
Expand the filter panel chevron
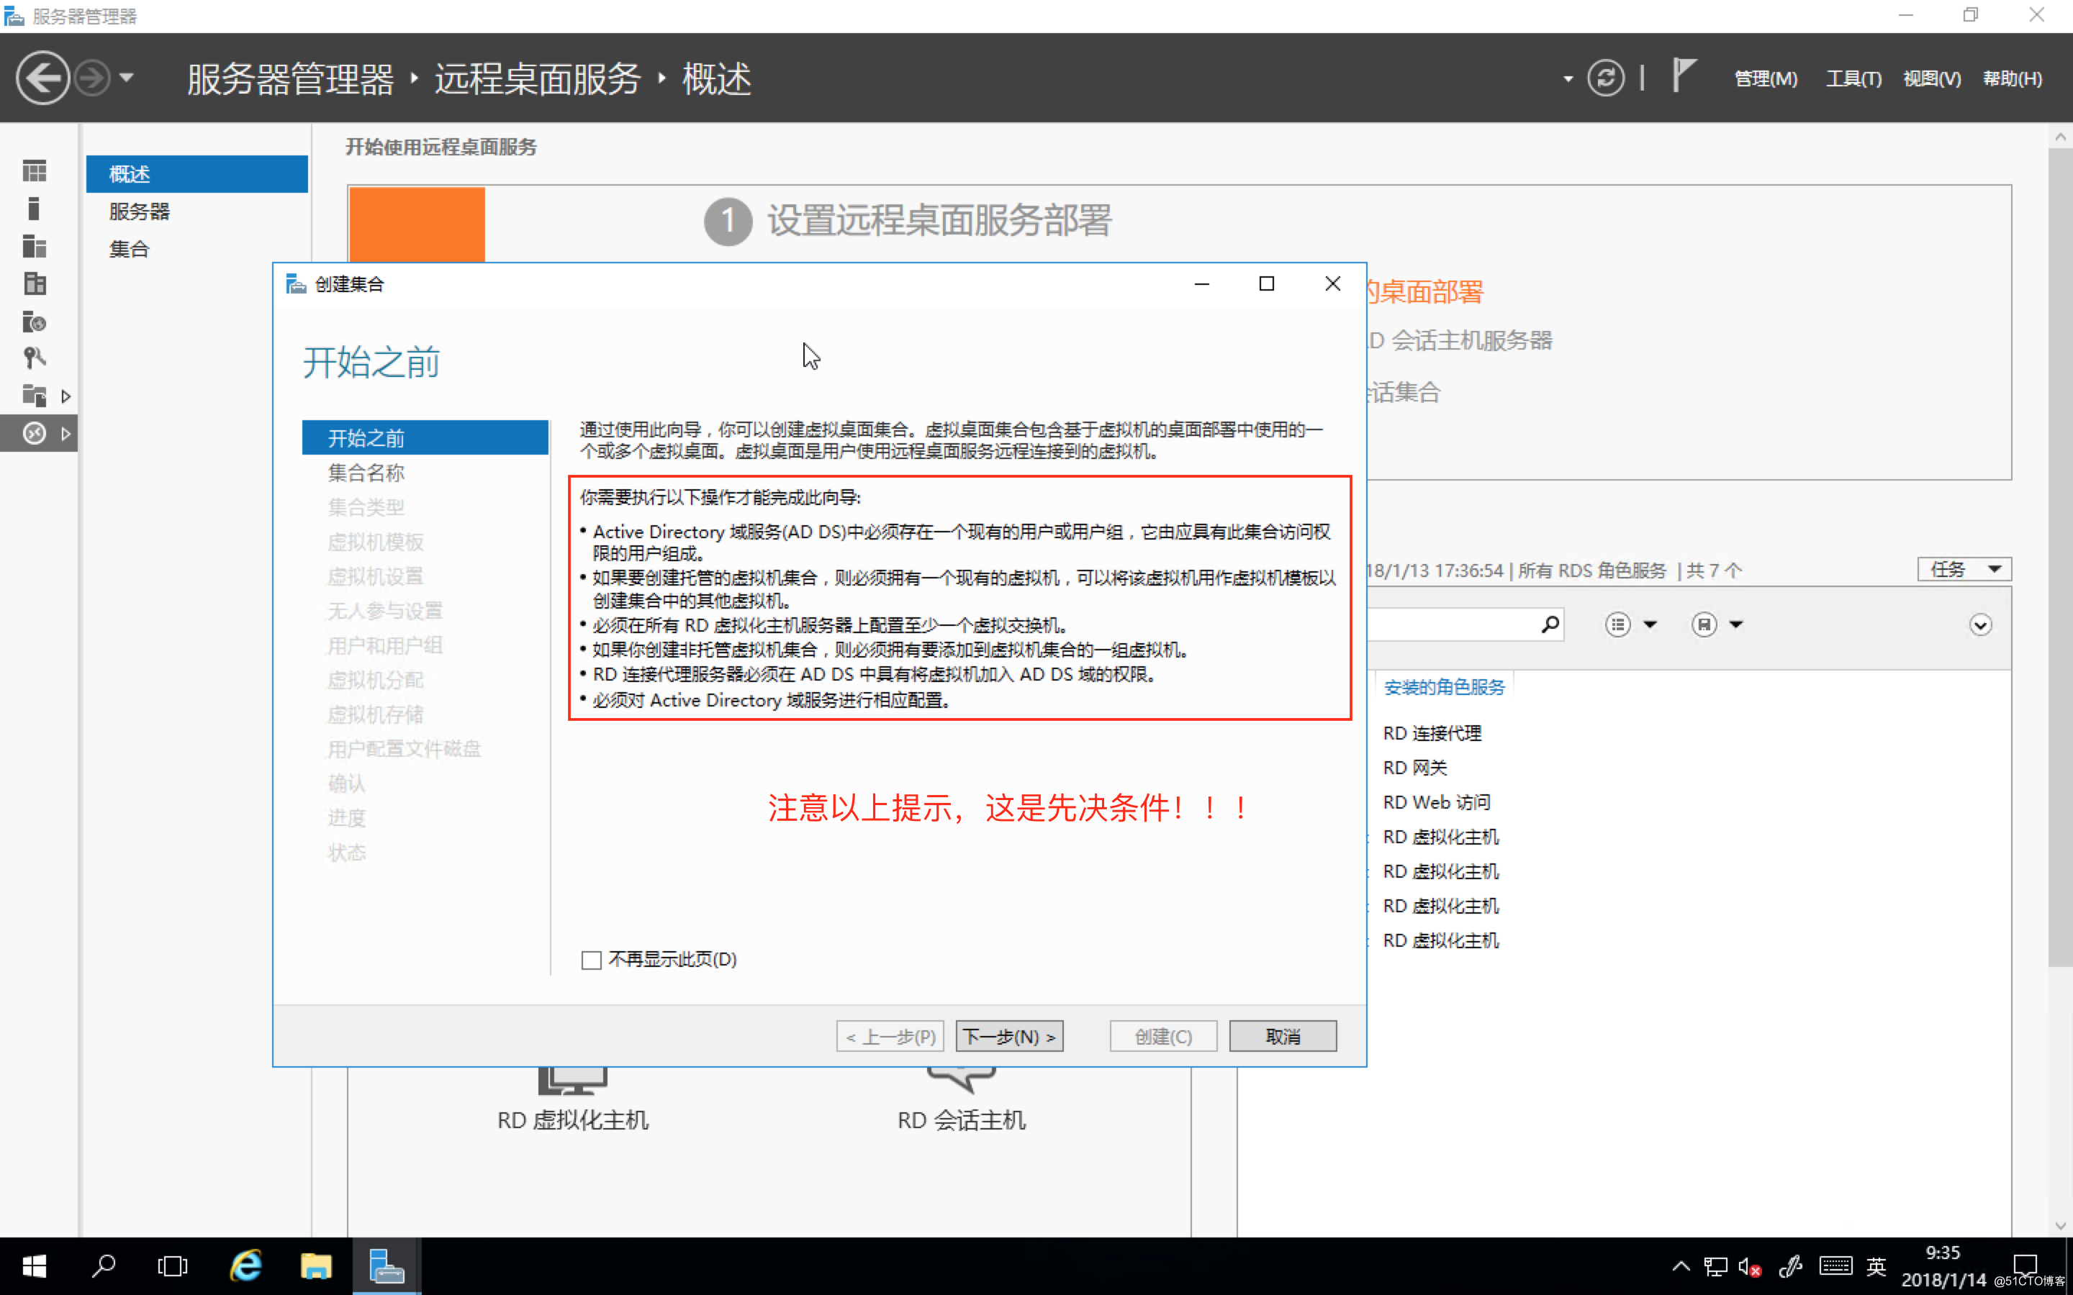(x=1979, y=624)
